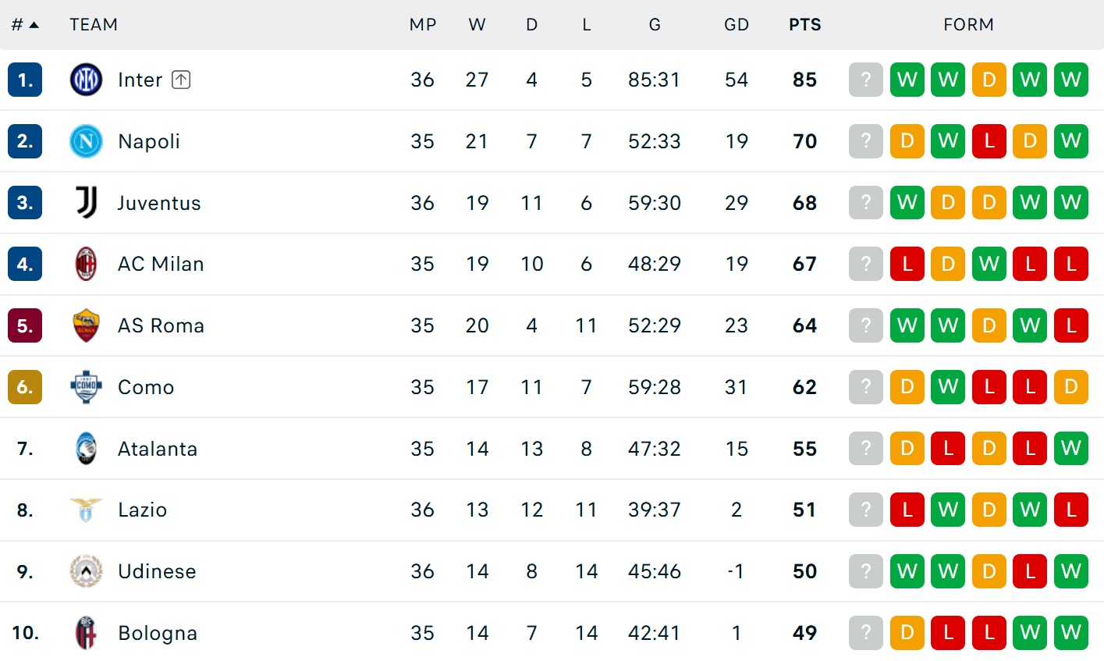The width and height of the screenshot is (1104, 661).
Task: Click the Atalanta crest icon
Action: [x=86, y=449]
